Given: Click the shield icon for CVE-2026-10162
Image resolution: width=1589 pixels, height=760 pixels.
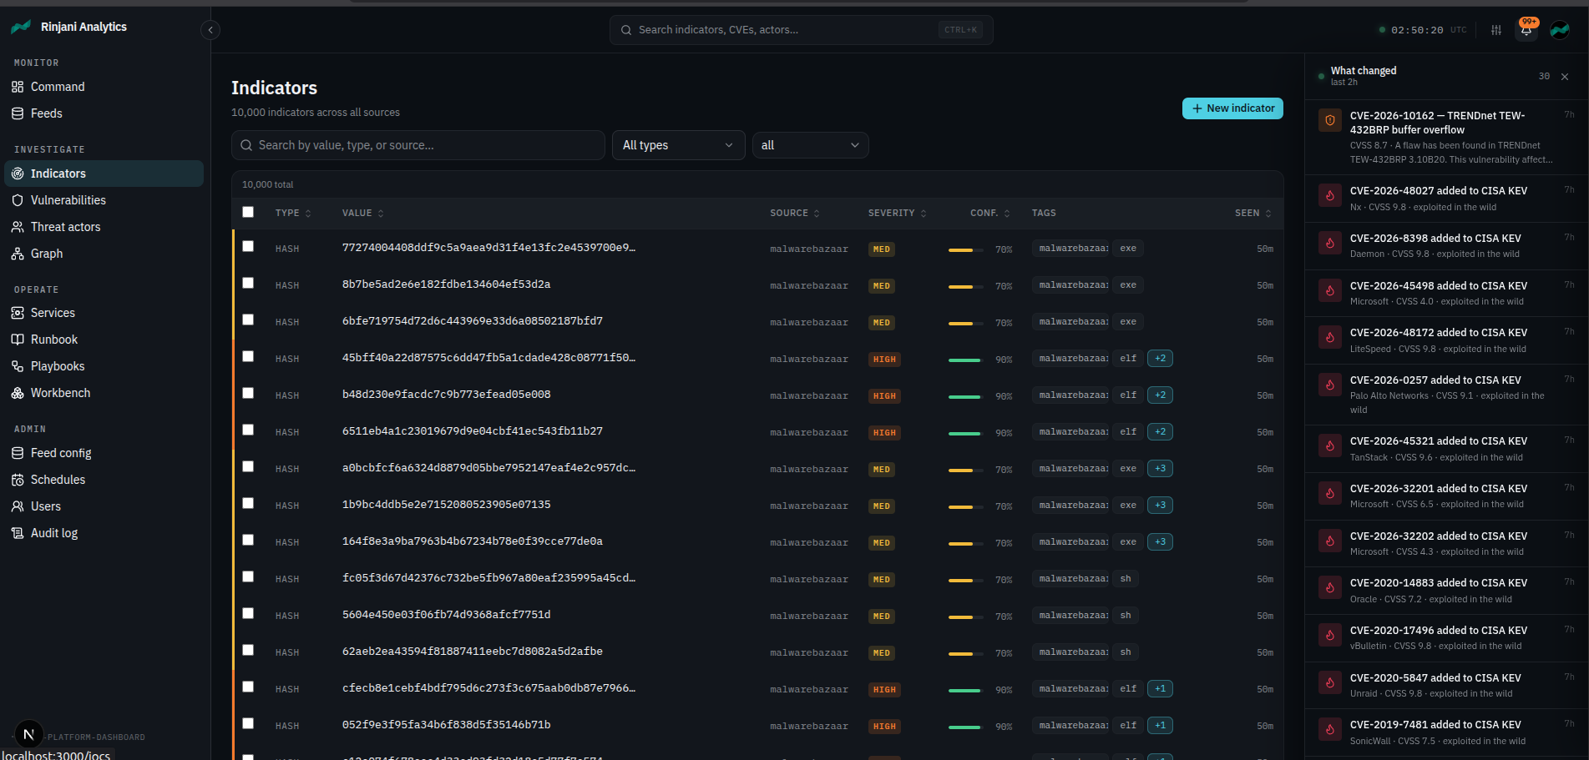Looking at the screenshot, I should [x=1330, y=121].
